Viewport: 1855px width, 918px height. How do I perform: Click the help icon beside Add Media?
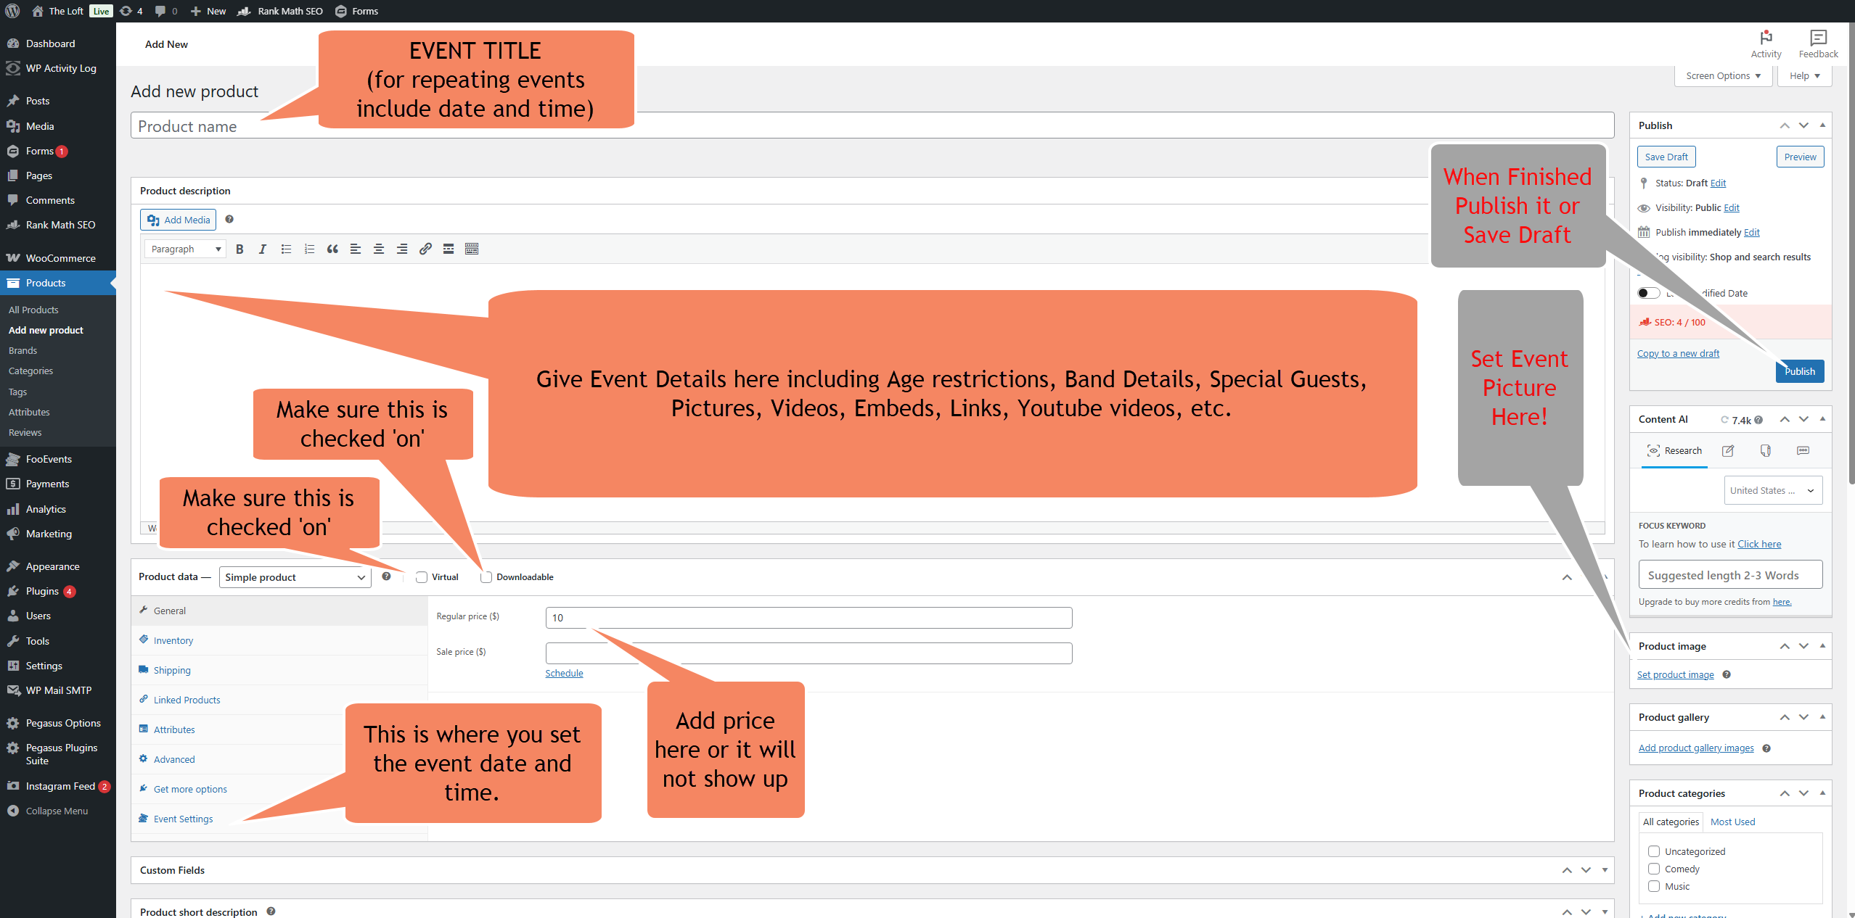[x=229, y=219]
